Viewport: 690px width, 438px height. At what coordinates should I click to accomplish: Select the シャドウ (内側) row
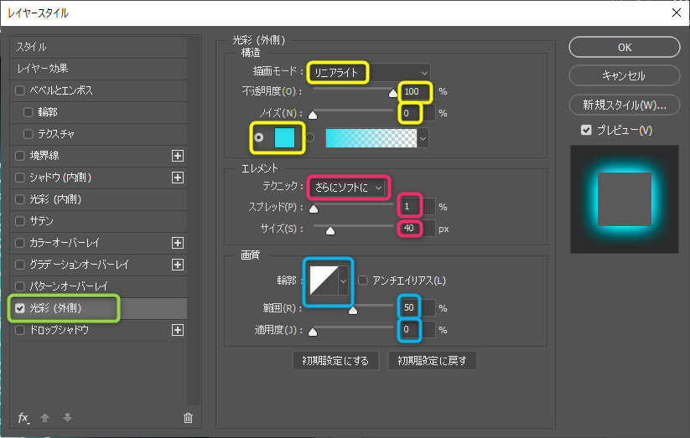99,178
